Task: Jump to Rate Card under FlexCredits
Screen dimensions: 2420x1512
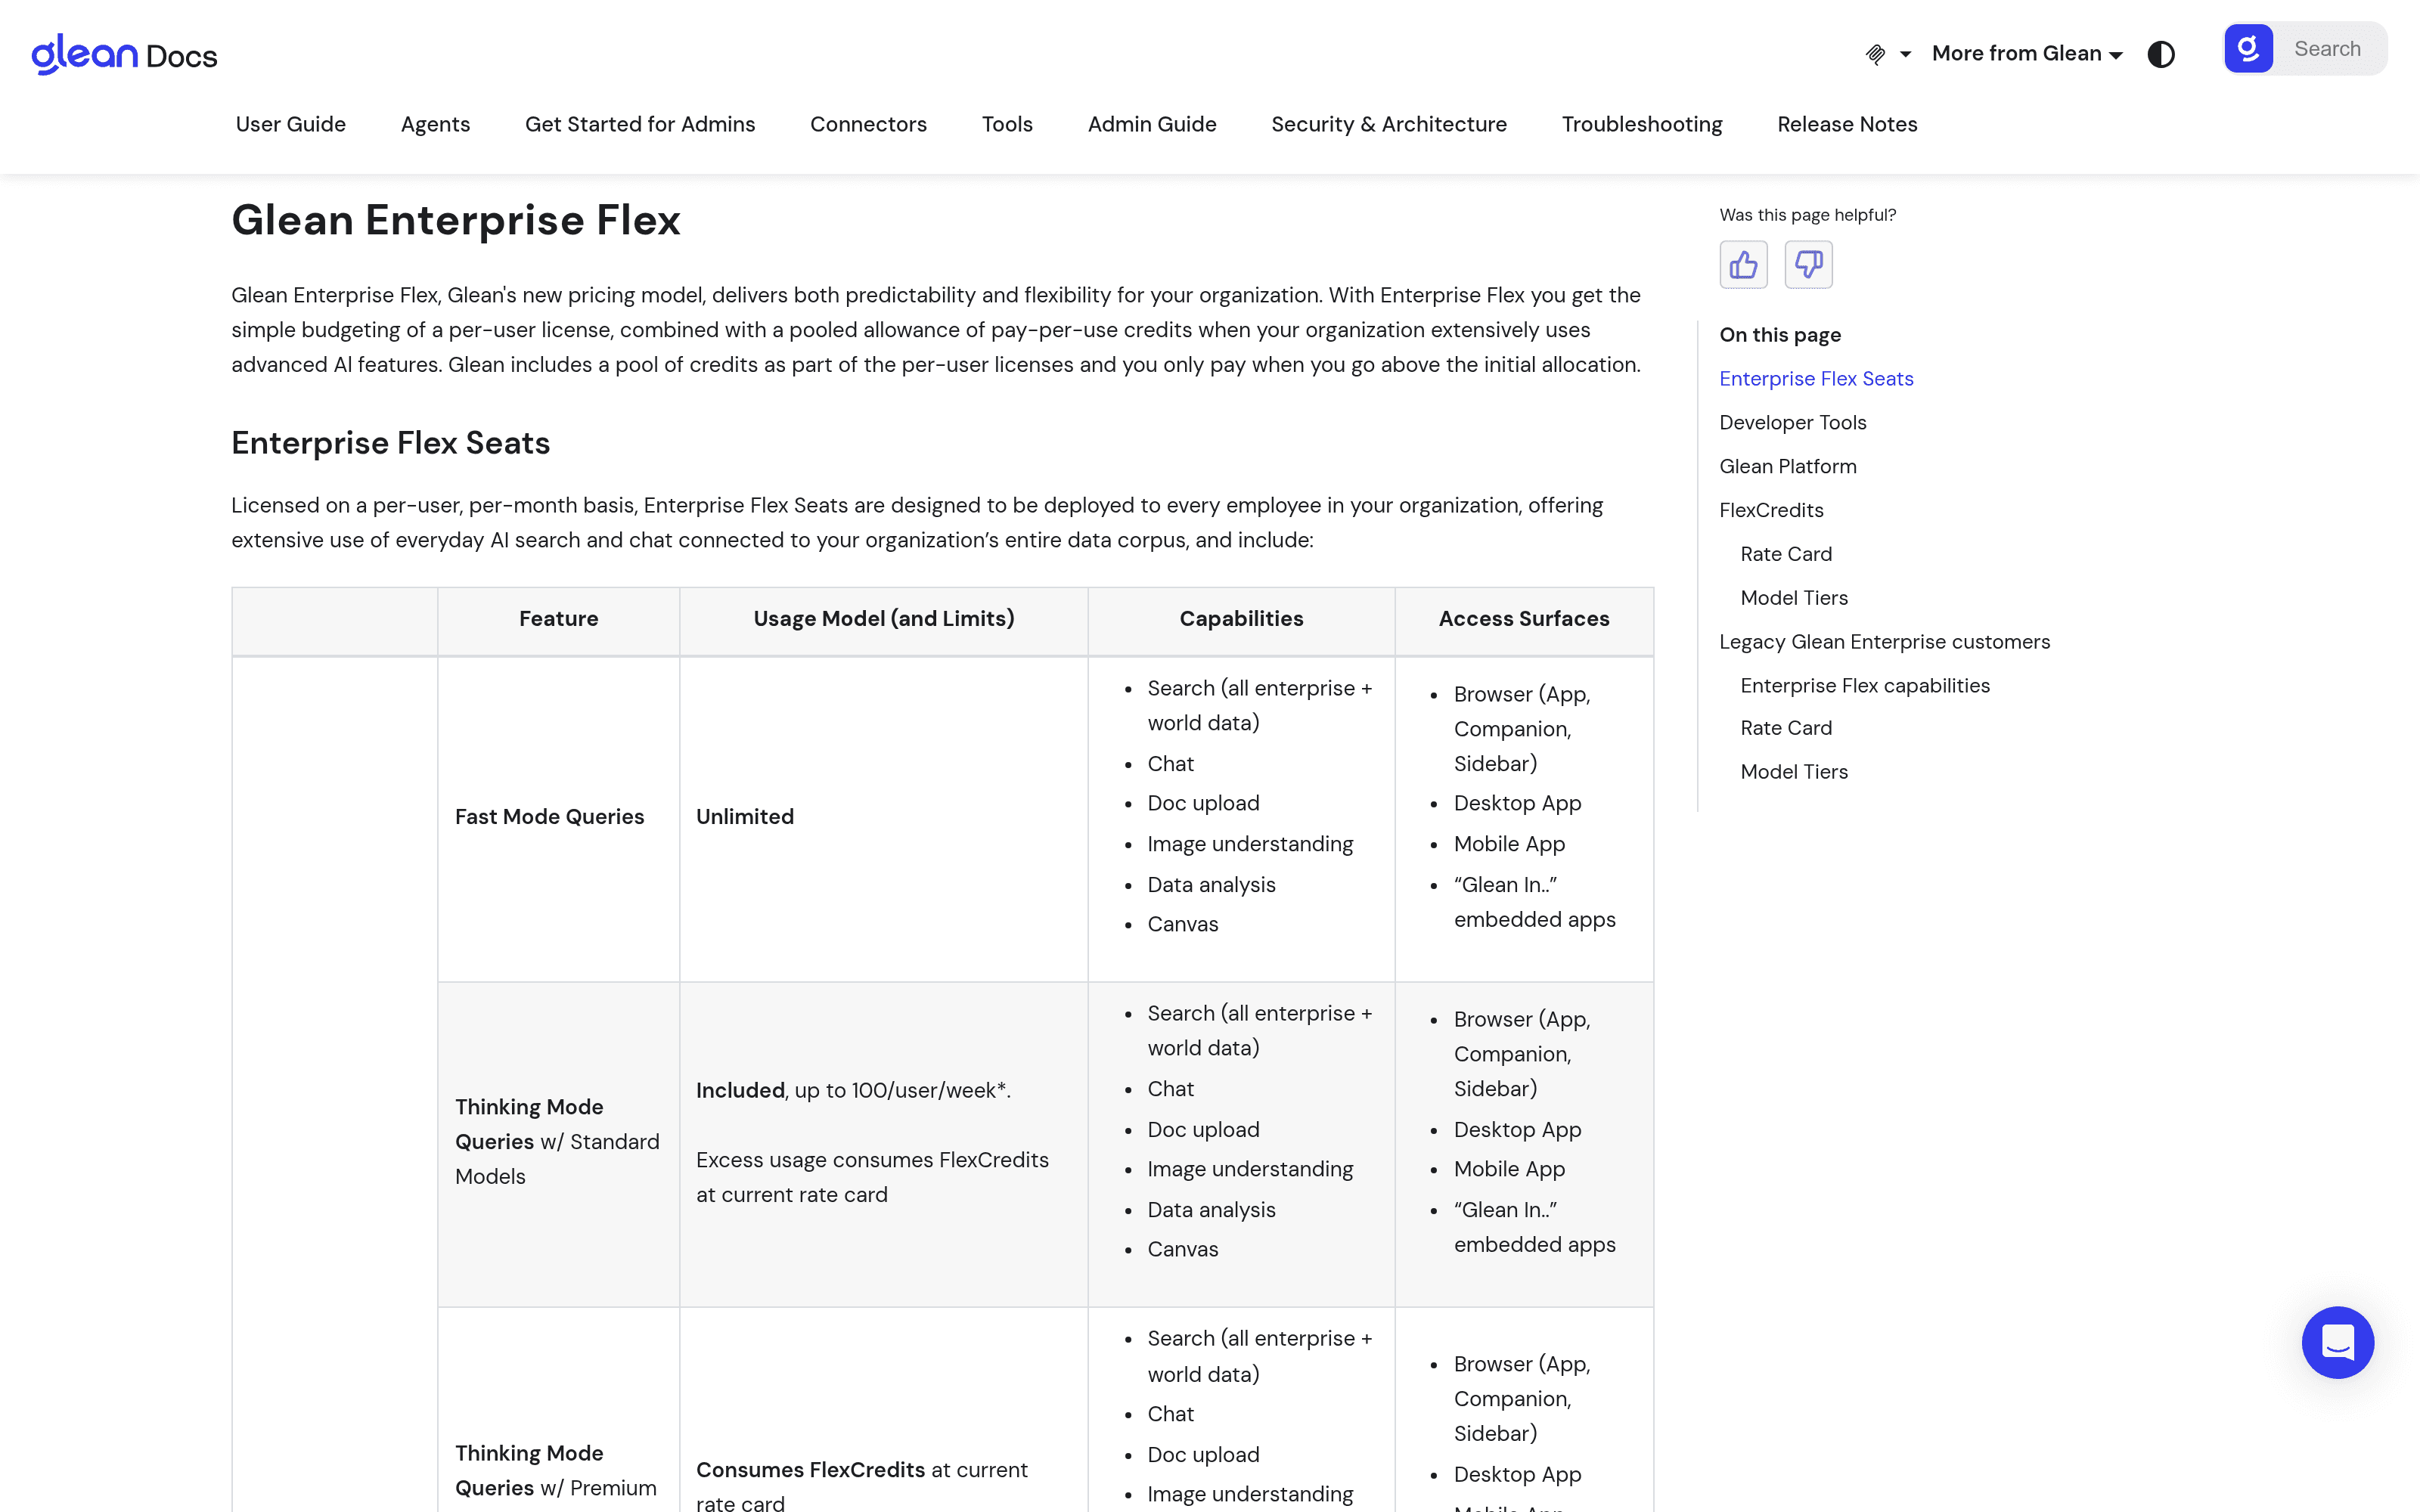Action: (x=1786, y=554)
